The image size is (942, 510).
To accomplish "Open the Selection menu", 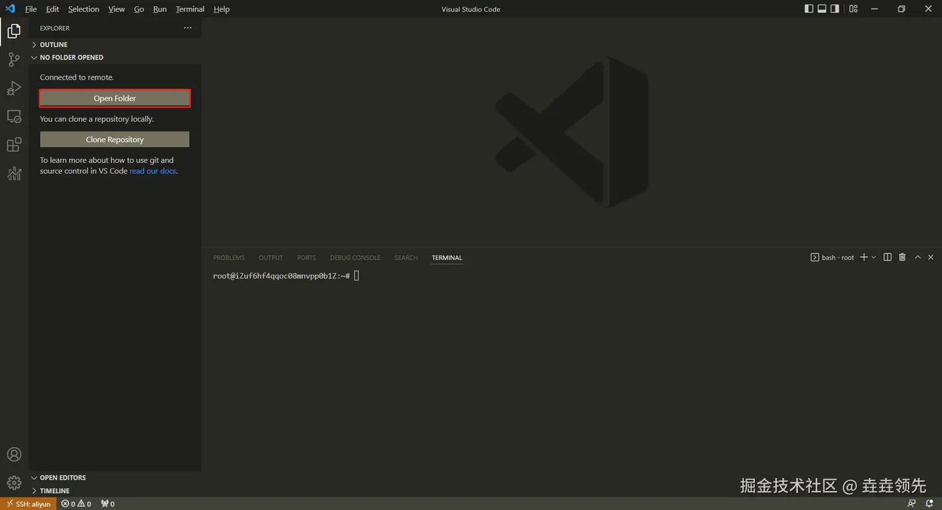I will (84, 9).
